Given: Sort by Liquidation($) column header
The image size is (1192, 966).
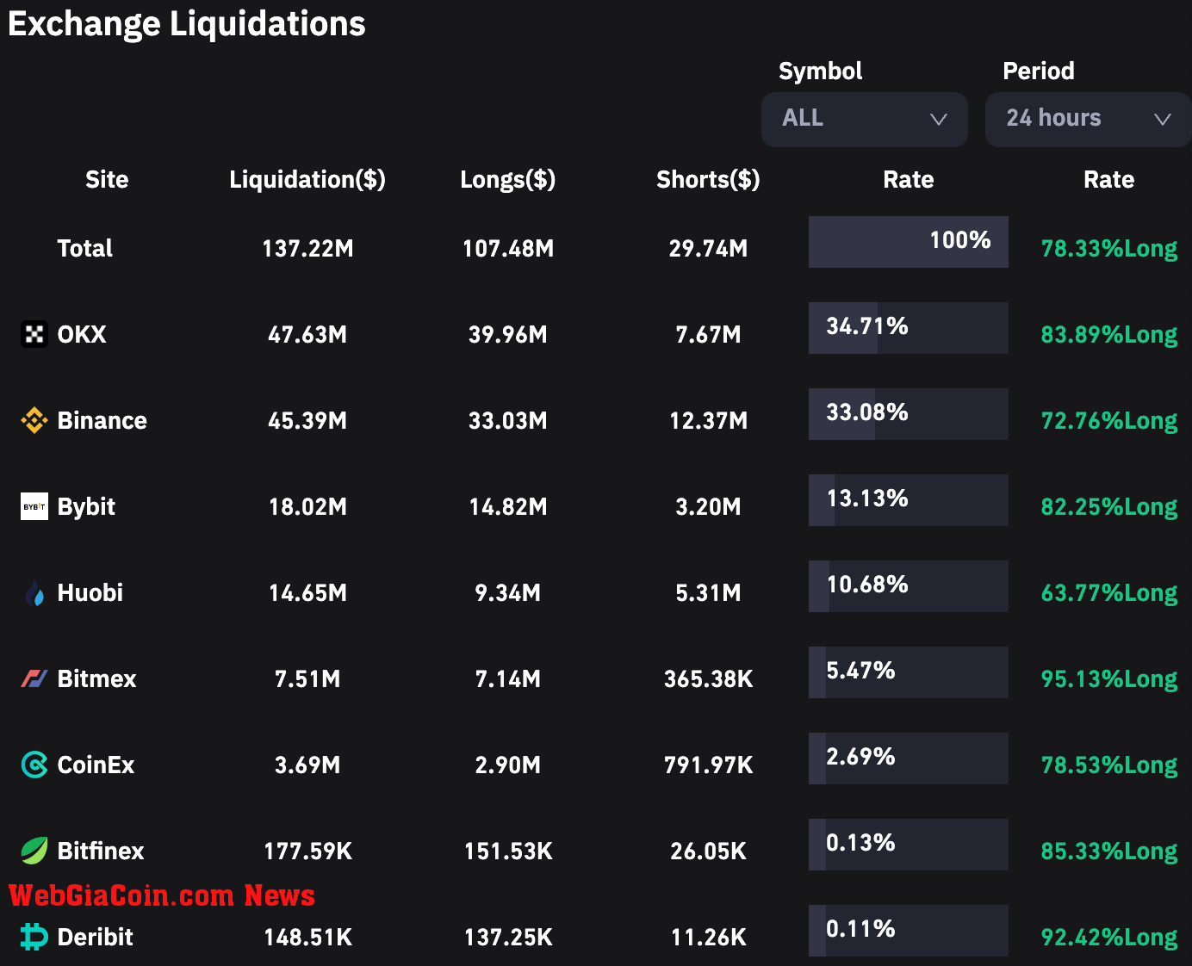Looking at the screenshot, I should click(x=307, y=179).
